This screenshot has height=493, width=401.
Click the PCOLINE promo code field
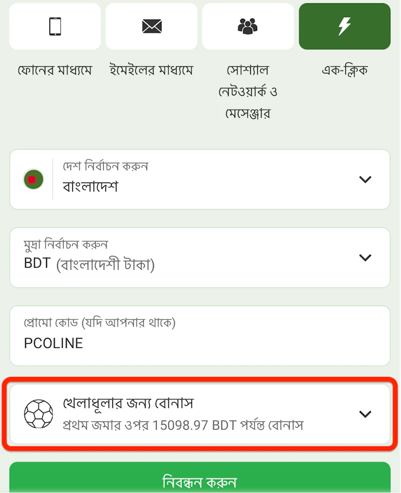click(200, 336)
